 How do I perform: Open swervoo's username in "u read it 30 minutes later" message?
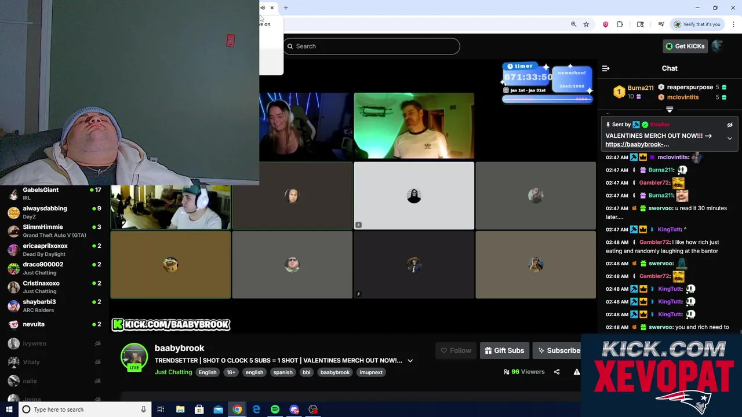point(660,208)
